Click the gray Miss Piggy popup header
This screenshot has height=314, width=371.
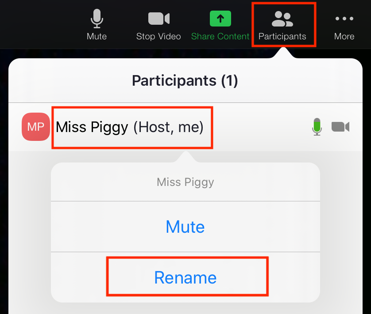coord(185,182)
